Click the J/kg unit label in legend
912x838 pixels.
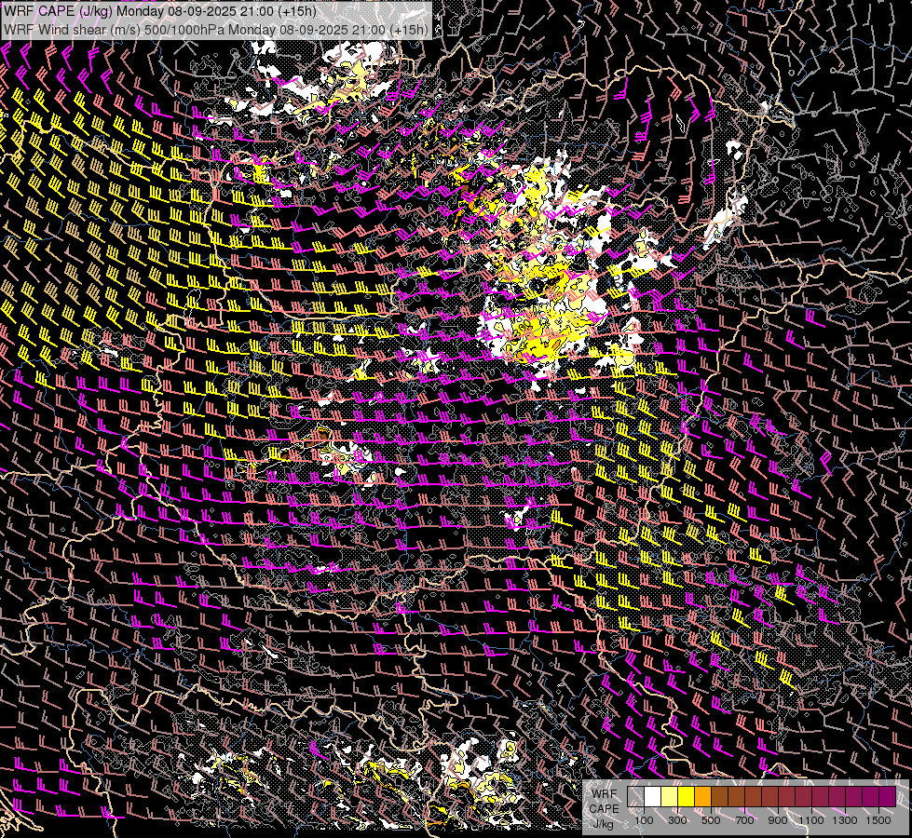(604, 824)
